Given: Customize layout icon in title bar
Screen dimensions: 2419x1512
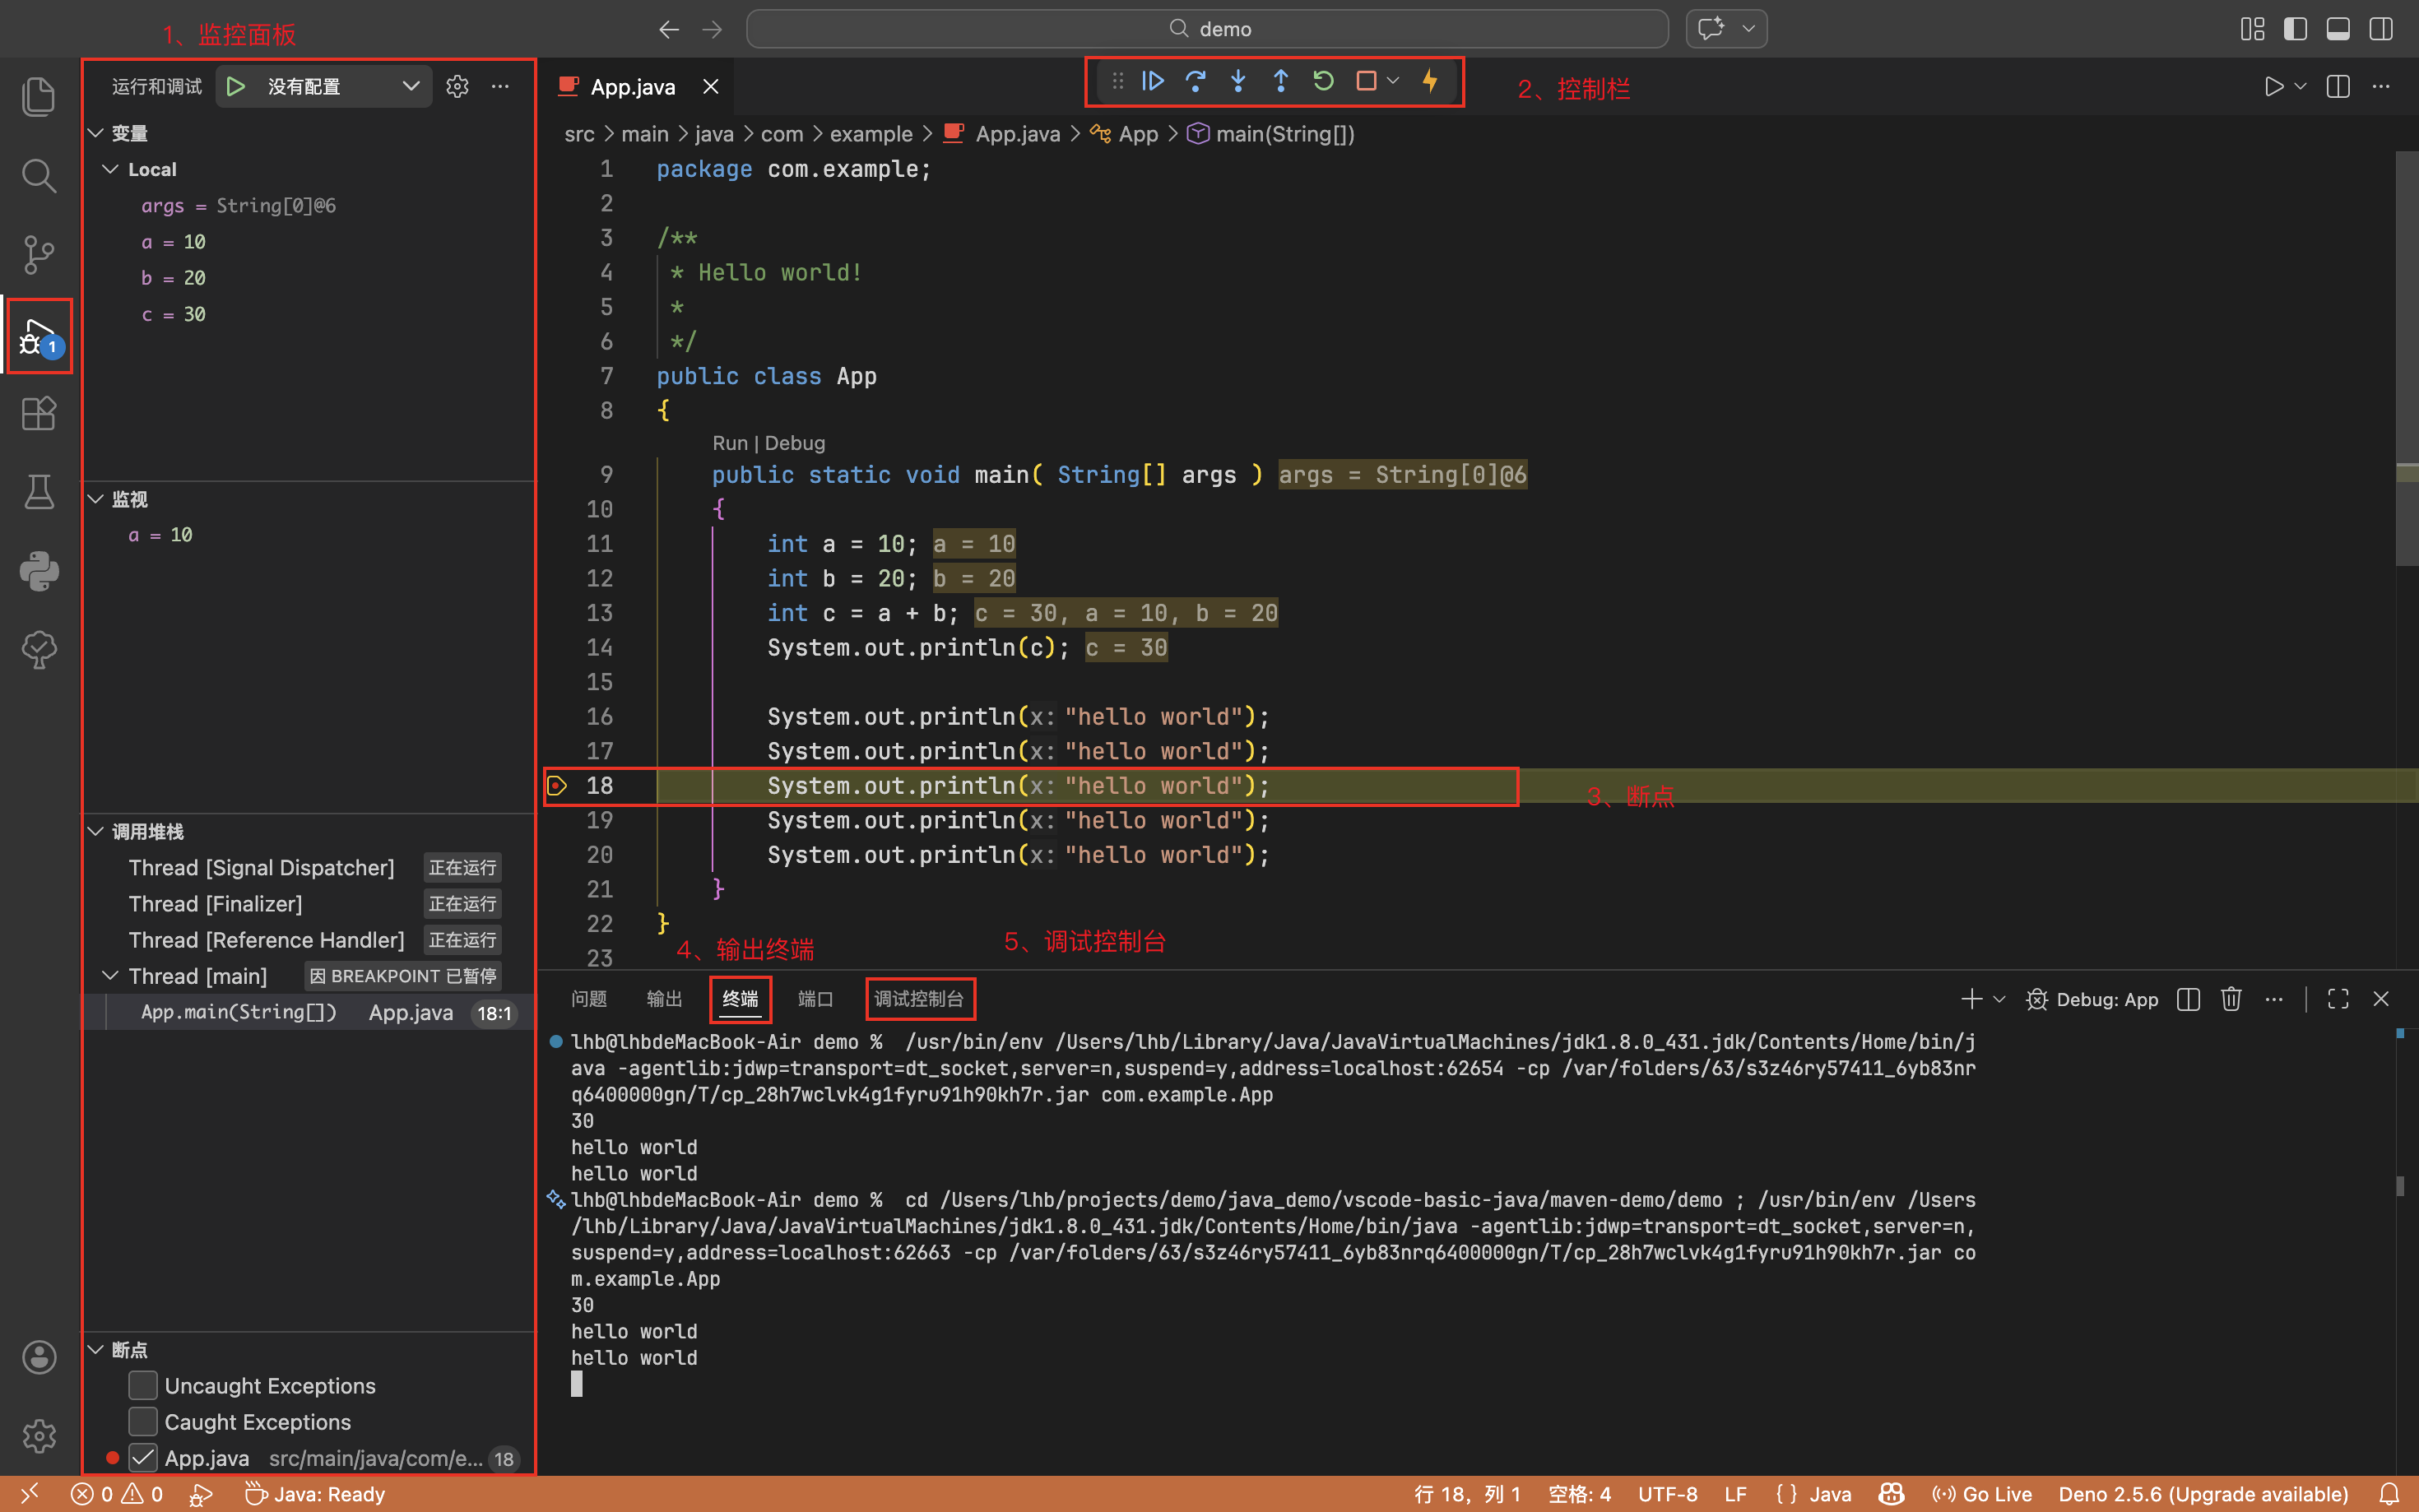Looking at the screenshot, I should pos(2252,29).
